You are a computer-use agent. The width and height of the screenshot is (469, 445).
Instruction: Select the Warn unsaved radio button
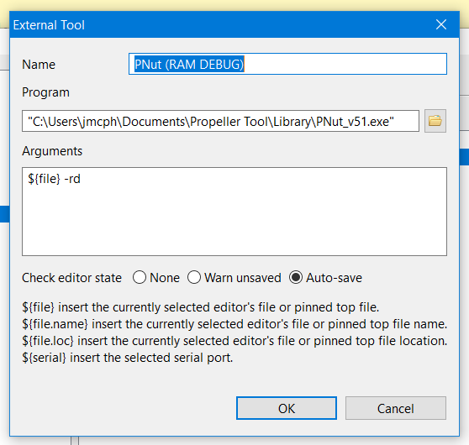pyautogui.click(x=194, y=277)
